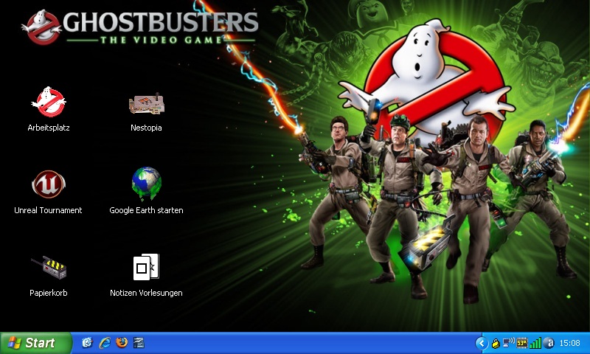Select the Nestopia emulator icon

click(146, 103)
